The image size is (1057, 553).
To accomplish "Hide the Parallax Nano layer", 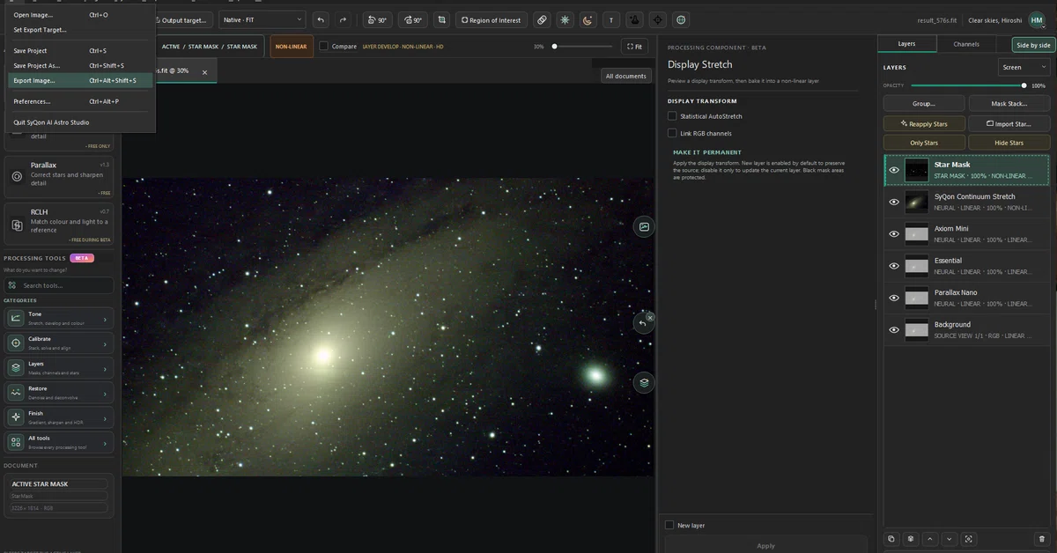I will [x=894, y=298].
